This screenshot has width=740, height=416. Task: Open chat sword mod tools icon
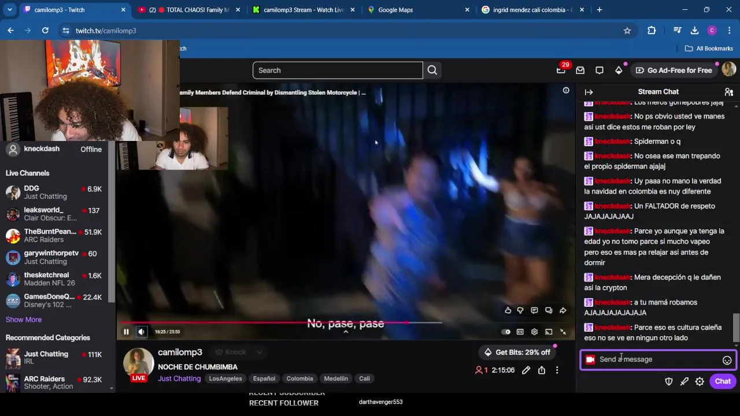(x=684, y=381)
